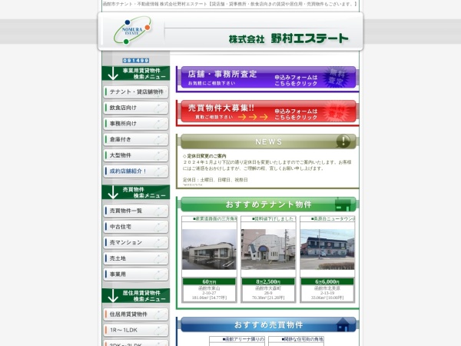Image resolution: width=461 pixels, height=346 pixels.
Task: Open 大型物件 listing menu
Action: [136, 155]
